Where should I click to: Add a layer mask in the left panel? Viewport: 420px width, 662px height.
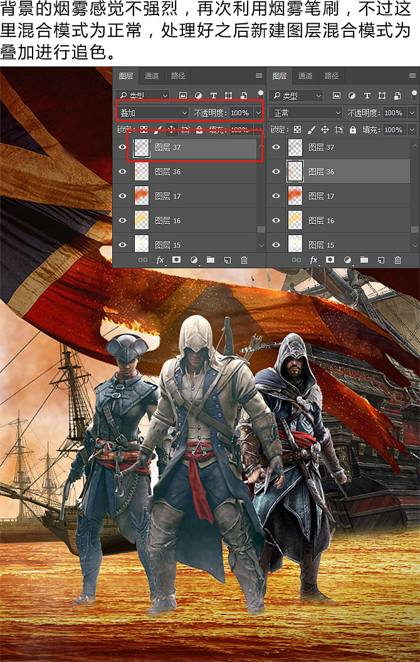[x=177, y=260]
